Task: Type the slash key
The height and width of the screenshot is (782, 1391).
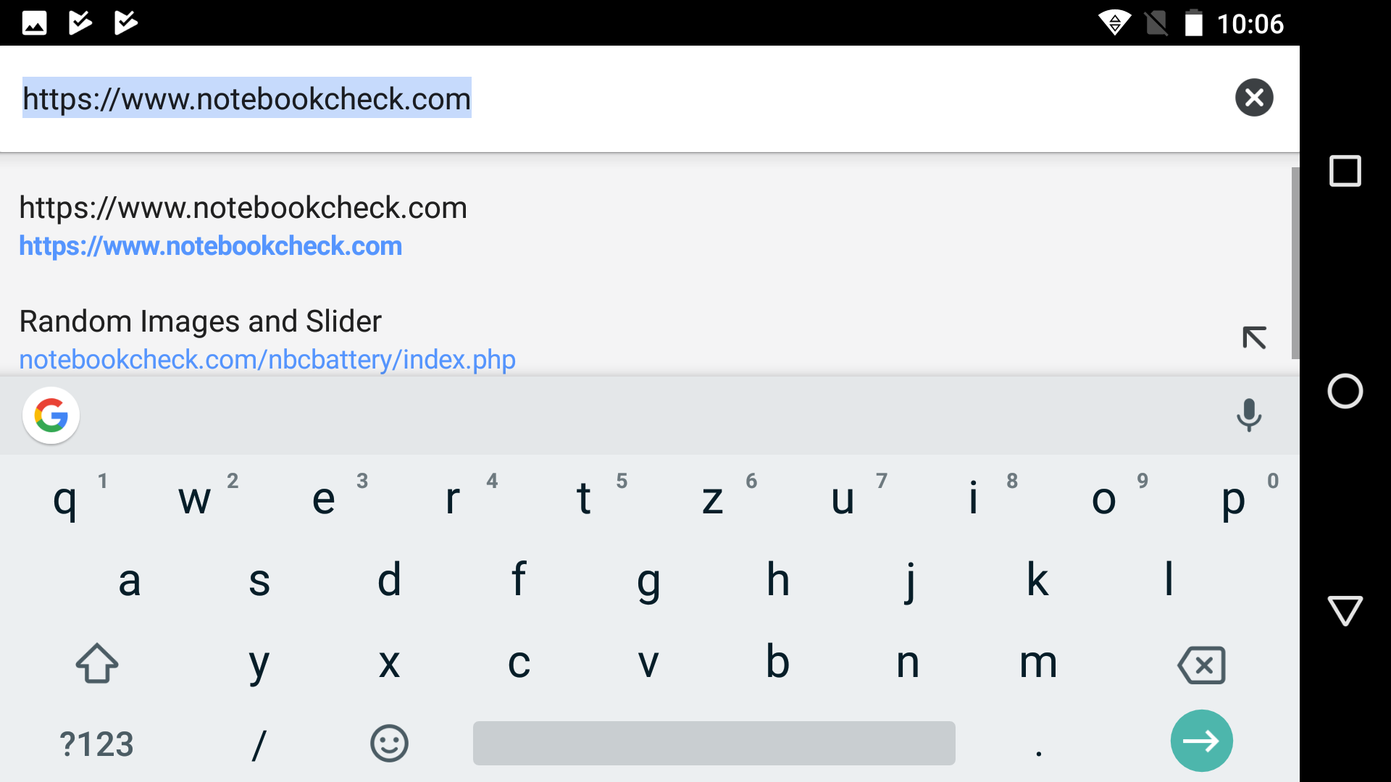Action: 259,744
